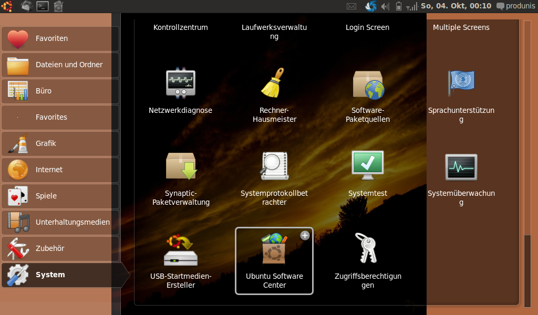
Task: Open Software-Paketquellen
Action: (x=368, y=85)
